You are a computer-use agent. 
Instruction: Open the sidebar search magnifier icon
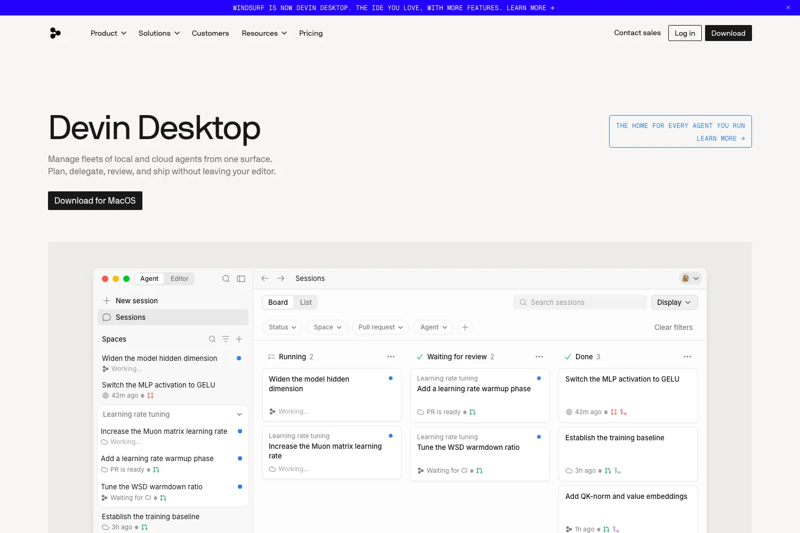[x=226, y=279]
